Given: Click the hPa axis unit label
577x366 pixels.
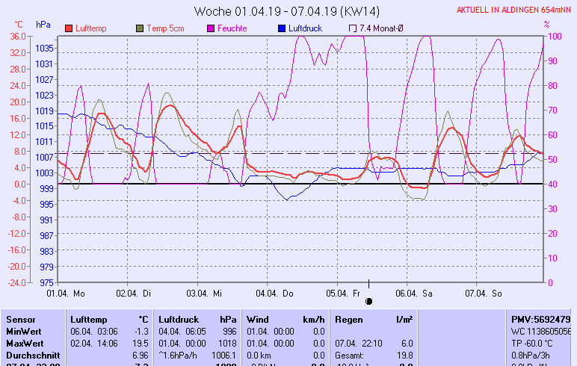Looking at the screenshot, I should tap(43, 25).
